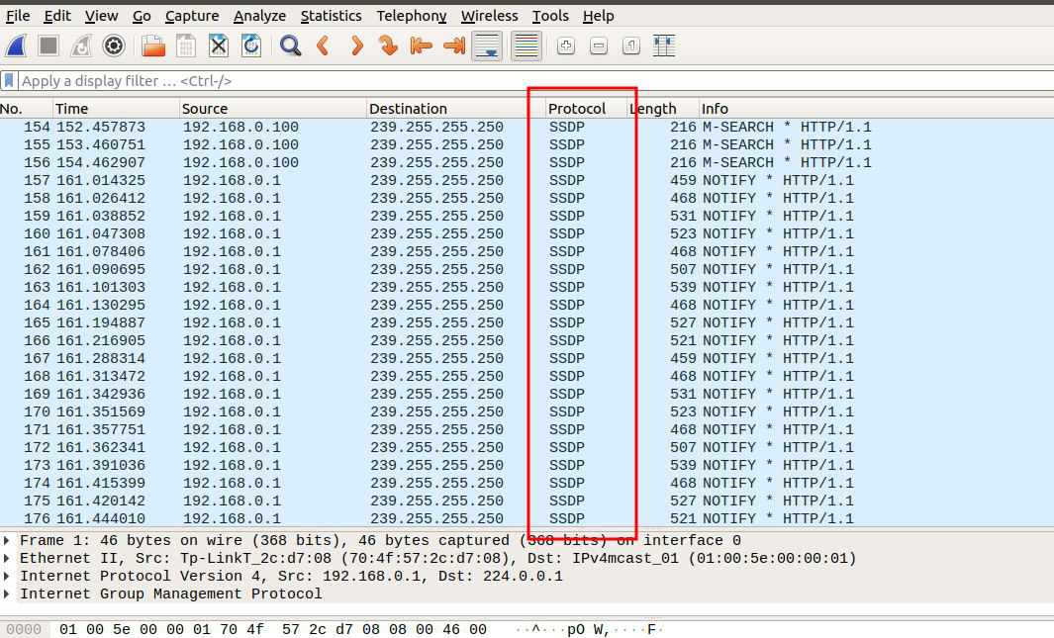
Task: Select packet 176 at time 161.444010
Action: pos(527,518)
